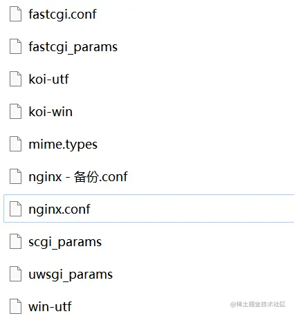Click the koi-win file icon

coord(15,111)
